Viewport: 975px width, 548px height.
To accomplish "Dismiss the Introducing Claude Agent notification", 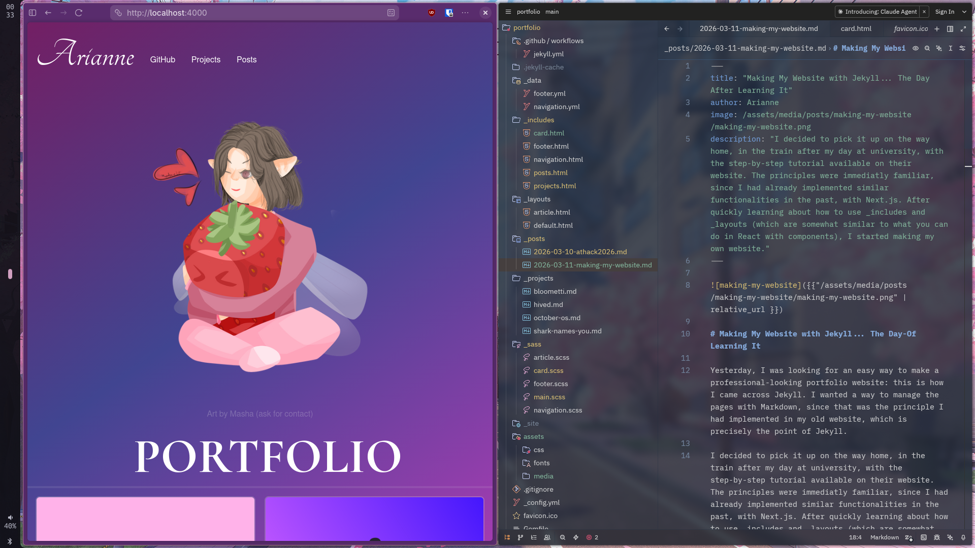I will point(924,11).
